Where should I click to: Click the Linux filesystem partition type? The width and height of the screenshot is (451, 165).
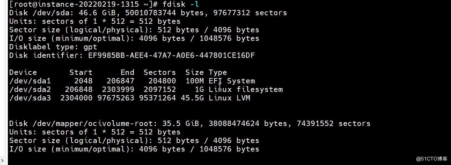pos(246,89)
